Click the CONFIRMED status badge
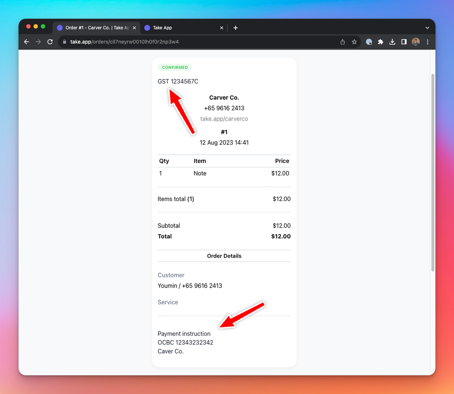454x394 pixels. (x=175, y=67)
